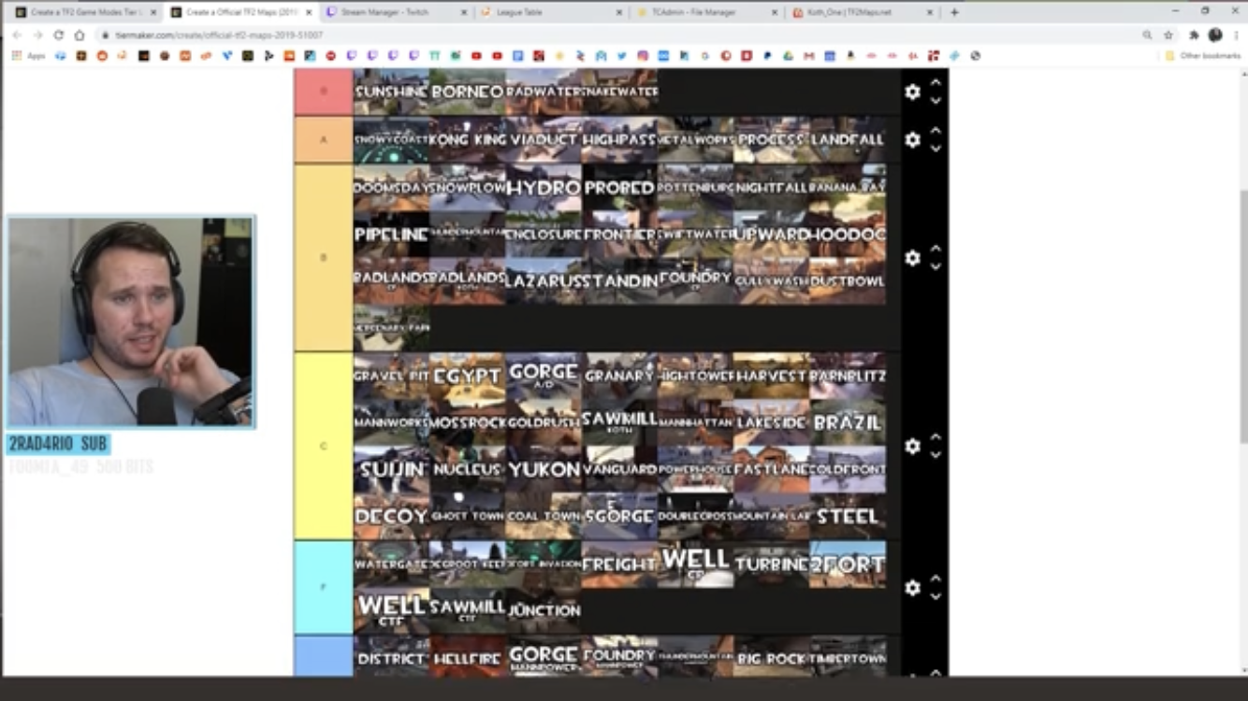Move the C tier row down
The height and width of the screenshot is (701, 1248).
tap(936, 455)
